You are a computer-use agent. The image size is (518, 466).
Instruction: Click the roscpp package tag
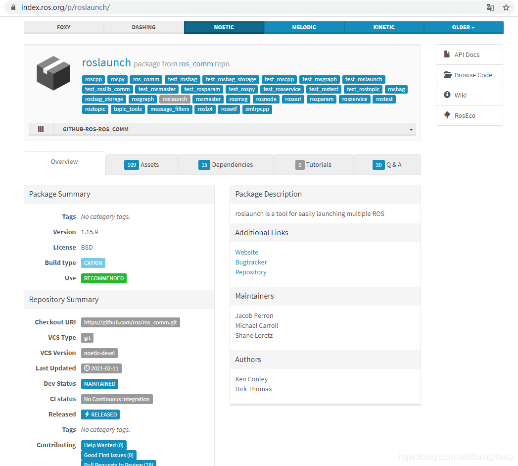pyautogui.click(x=94, y=79)
